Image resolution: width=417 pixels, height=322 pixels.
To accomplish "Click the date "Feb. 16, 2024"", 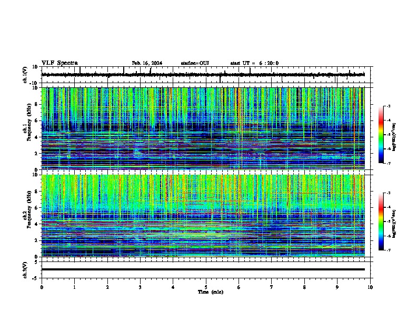I will point(147,63).
